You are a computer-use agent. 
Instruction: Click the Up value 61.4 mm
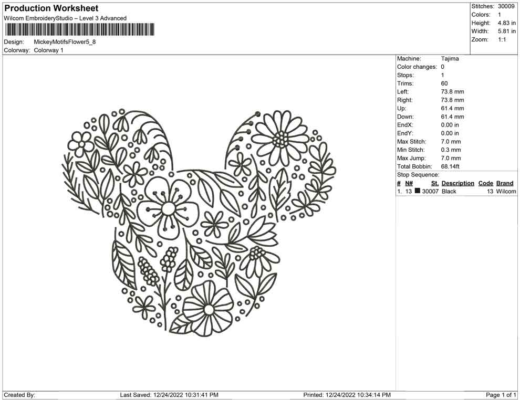point(453,108)
